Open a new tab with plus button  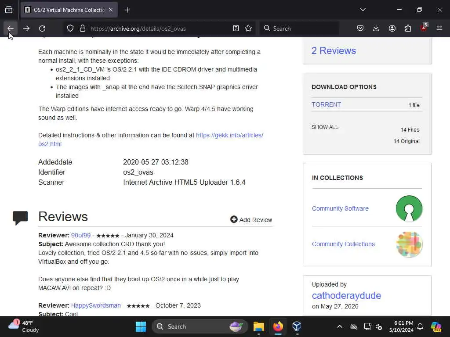coord(127,10)
